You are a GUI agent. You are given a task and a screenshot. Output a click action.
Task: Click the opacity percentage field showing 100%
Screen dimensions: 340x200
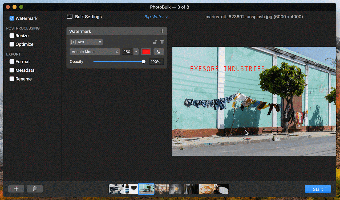pos(156,62)
